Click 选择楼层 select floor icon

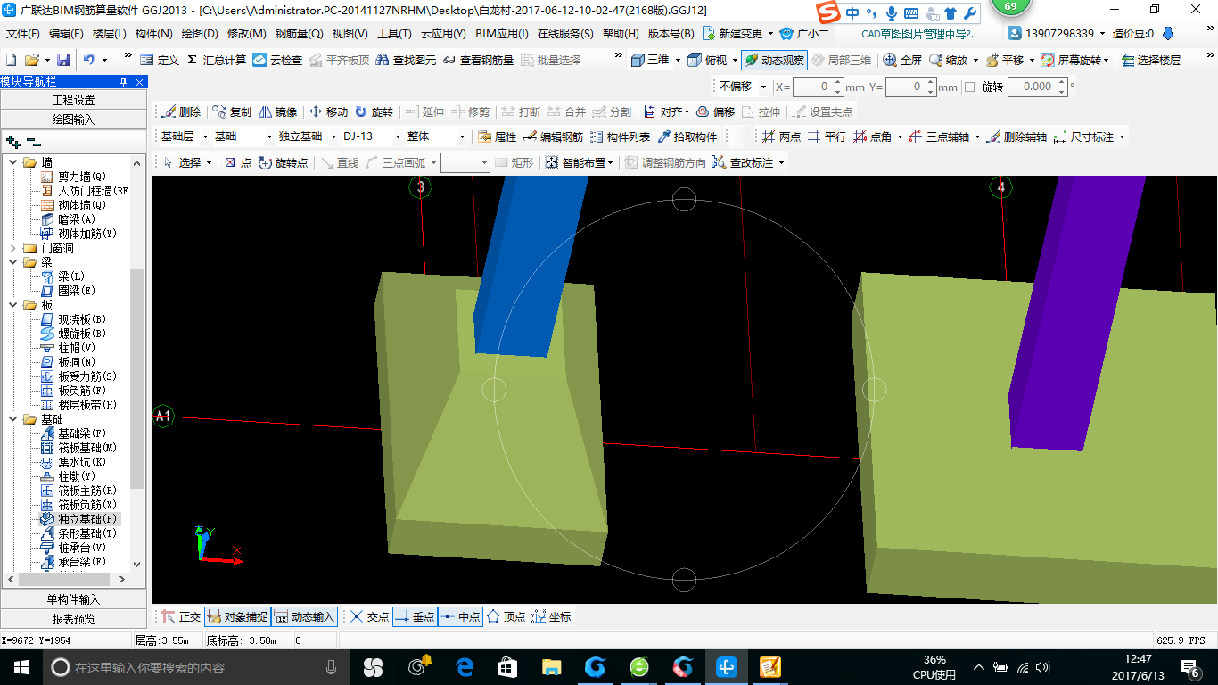pyautogui.click(x=1151, y=60)
